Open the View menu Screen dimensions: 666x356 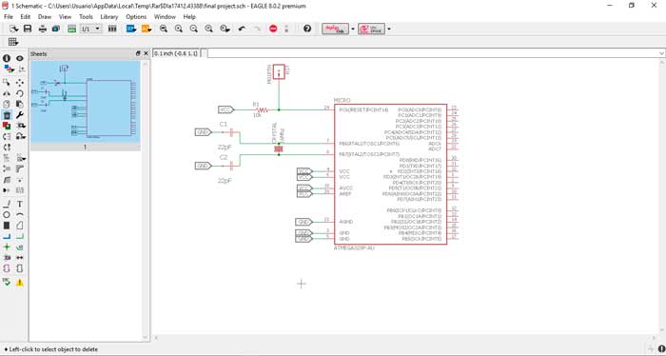65,17
